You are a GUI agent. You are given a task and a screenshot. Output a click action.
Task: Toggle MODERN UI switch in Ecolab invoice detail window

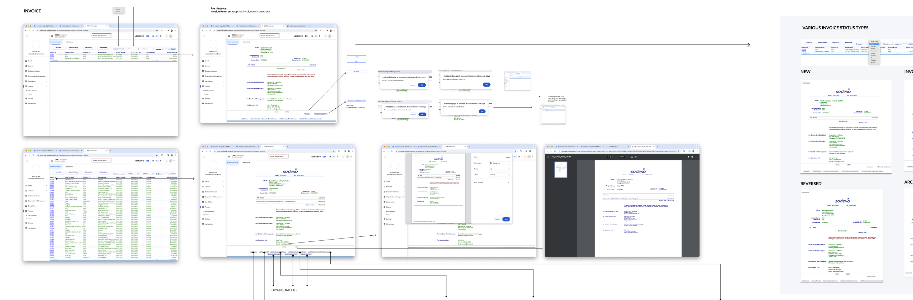(324, 156)
